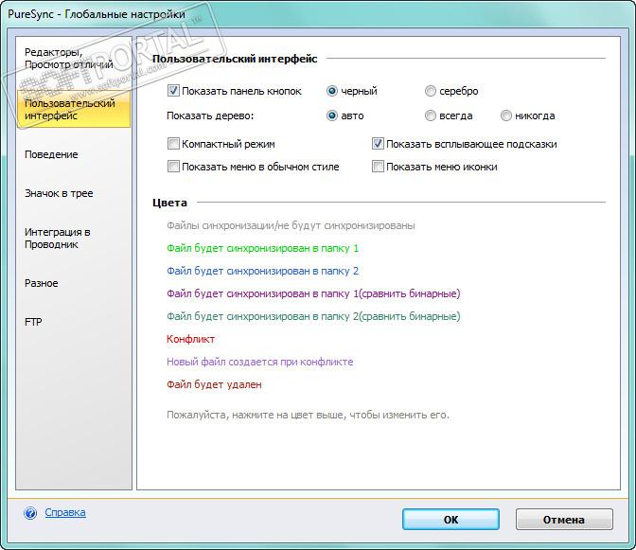Uncheck Показать панель кнопок checkbox
The width and height of the screenshot is (636, 550).
tap(173, 91)
